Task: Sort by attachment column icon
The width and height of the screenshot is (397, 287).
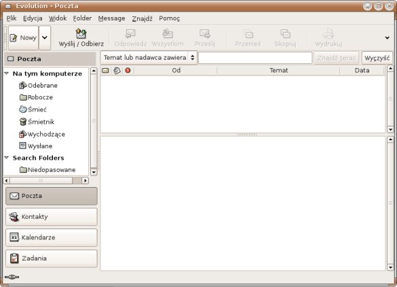Action: [117, 70]
